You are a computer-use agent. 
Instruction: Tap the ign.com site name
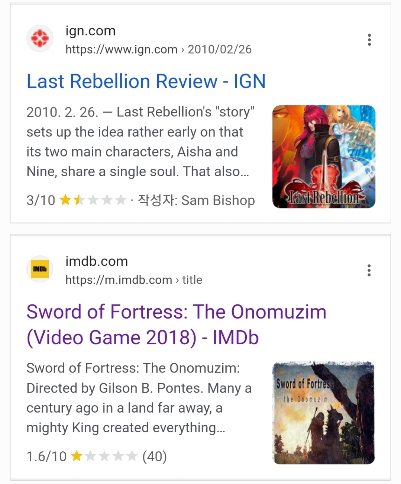click(90, 31)
